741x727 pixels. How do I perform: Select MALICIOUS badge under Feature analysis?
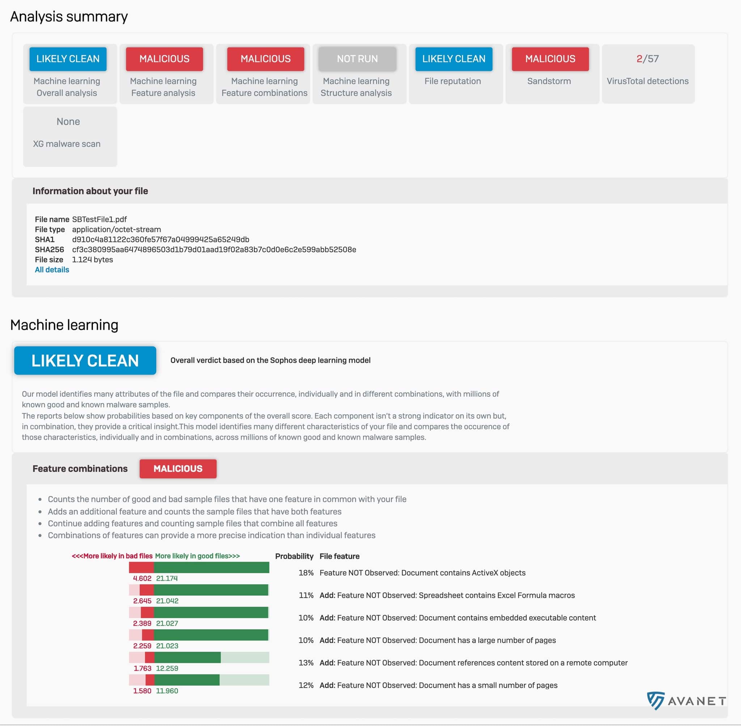(164, 59)
